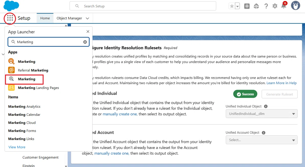The height and width of the screenshot is (167, 305).
Task: Open the Unified Individual Object dropdown
Action: [x=262, y=114]
